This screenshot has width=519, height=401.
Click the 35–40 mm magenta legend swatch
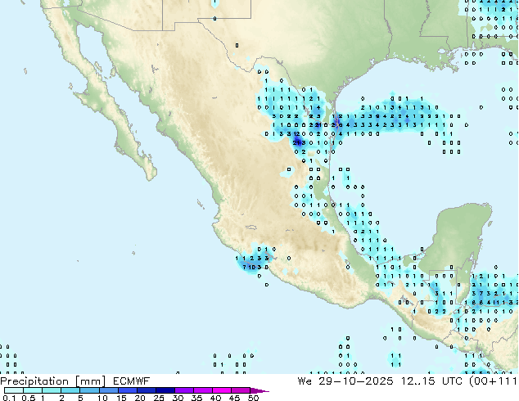click(x=203, y=390)
